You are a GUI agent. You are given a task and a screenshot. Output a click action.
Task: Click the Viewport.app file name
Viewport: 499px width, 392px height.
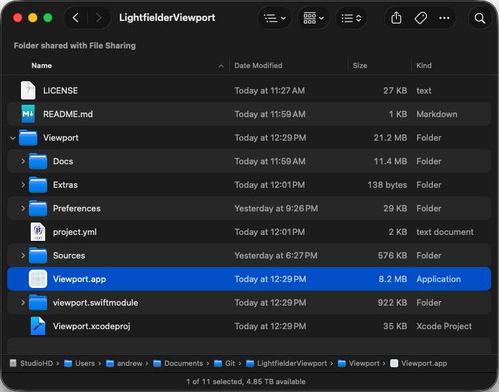79,279
